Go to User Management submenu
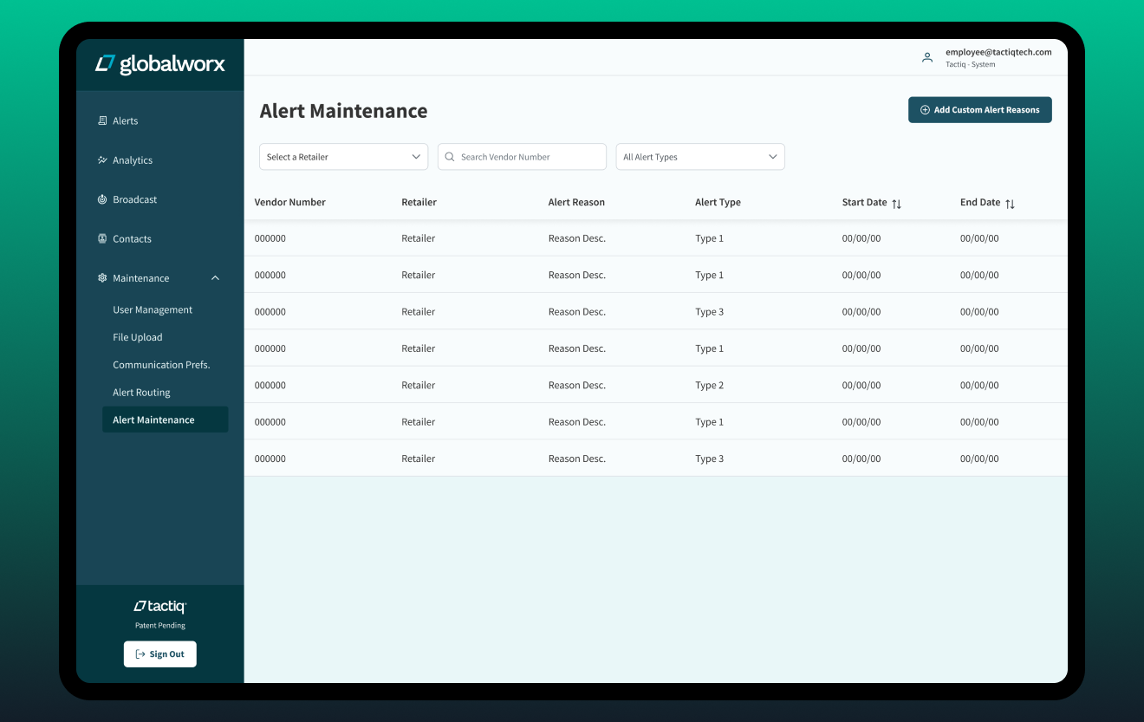This screenshot has height=722, width=1144. click(153, 309)
